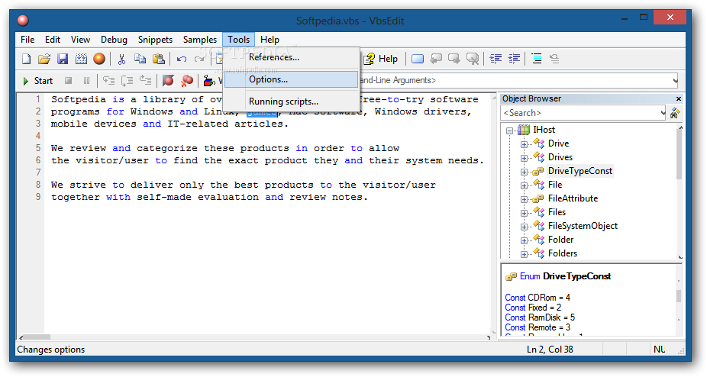Click 'Ln 2, Col 38' in status bar
Image resolution: width=707 pixels, height=377 pixels.
[550, 350]
